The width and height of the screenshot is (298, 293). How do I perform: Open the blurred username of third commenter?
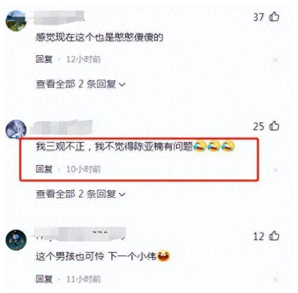point(80,234)
